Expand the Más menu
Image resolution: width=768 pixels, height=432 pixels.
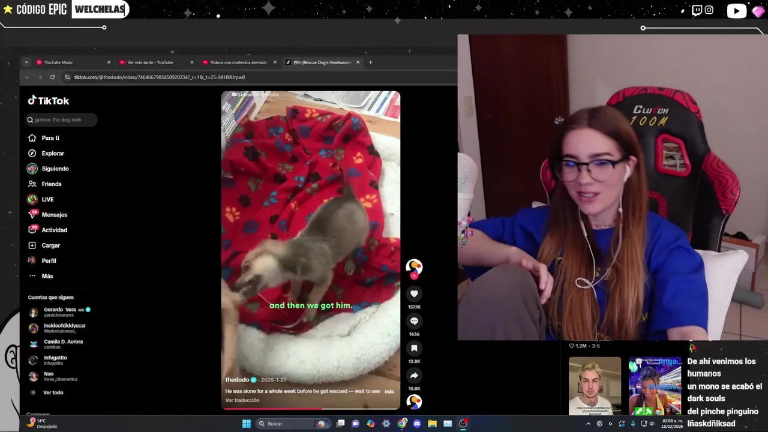point(40,276)
